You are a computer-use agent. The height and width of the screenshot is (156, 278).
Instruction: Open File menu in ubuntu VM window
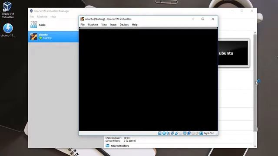click(83, 25)
